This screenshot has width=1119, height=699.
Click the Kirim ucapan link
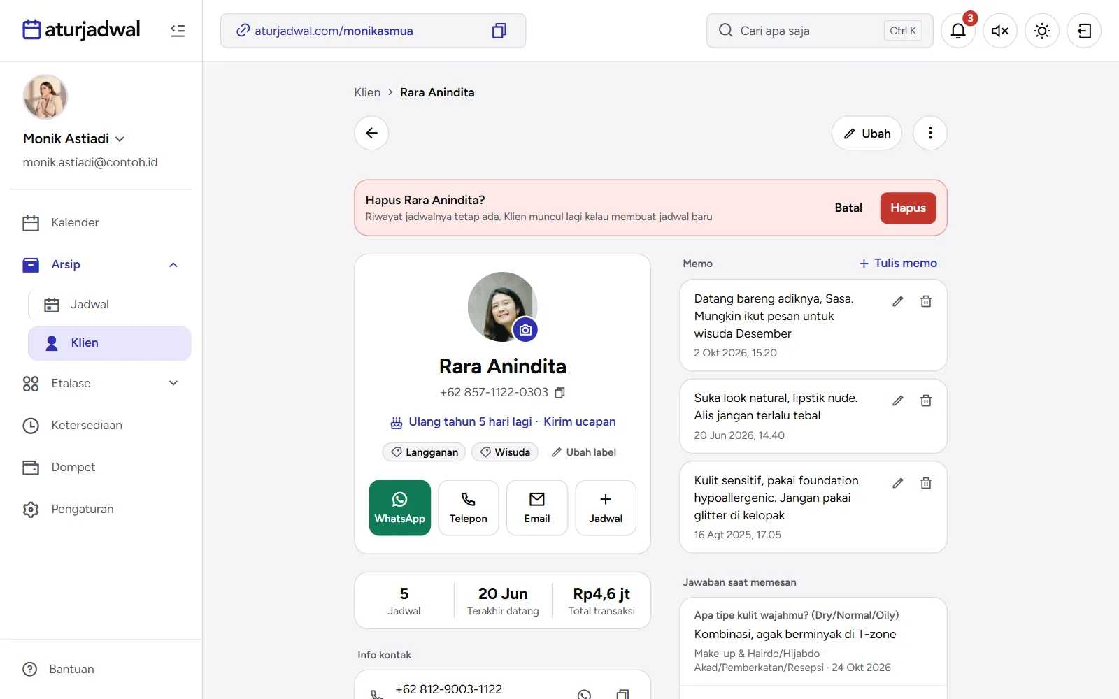tap(580, 422)
